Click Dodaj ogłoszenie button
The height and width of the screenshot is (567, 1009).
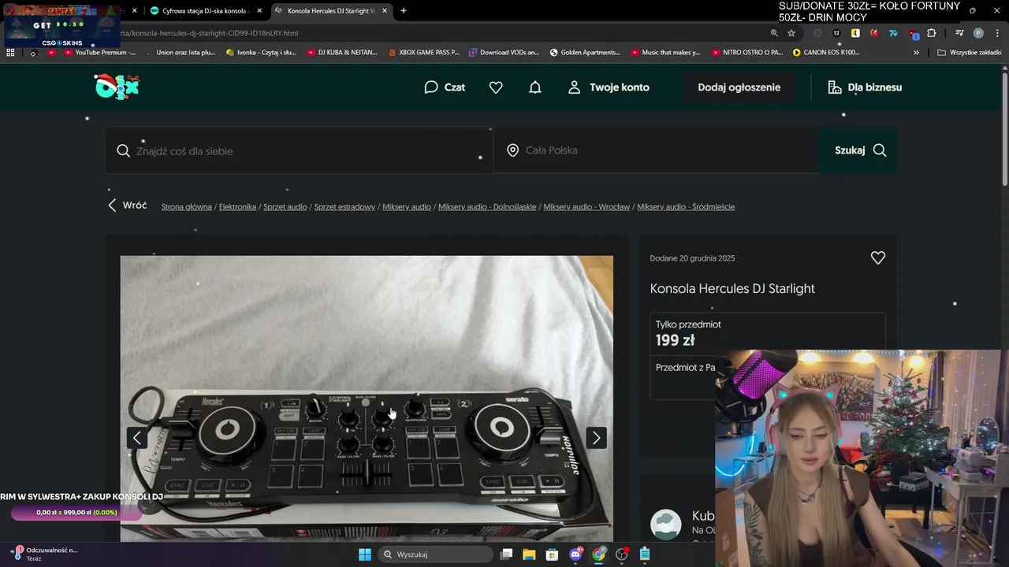click(x=739, y=87)
